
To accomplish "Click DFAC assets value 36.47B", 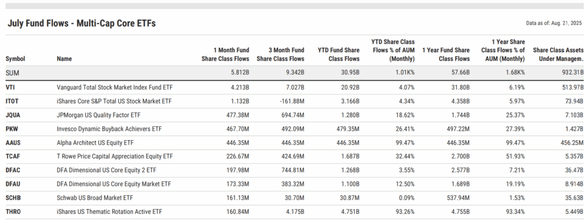I will click(x=574, y=170).
